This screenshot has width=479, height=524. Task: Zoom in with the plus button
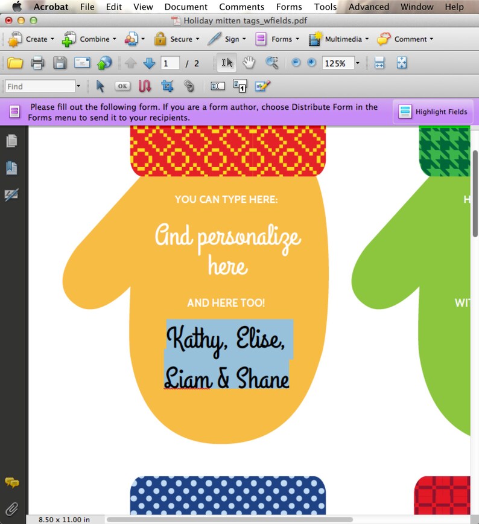tap(311, 63)
